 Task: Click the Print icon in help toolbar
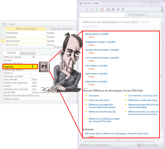click(108, 9)
